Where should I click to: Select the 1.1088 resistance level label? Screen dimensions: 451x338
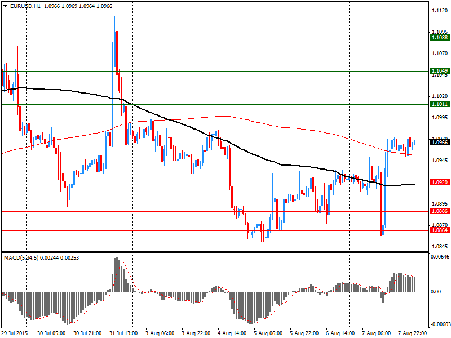440,38
